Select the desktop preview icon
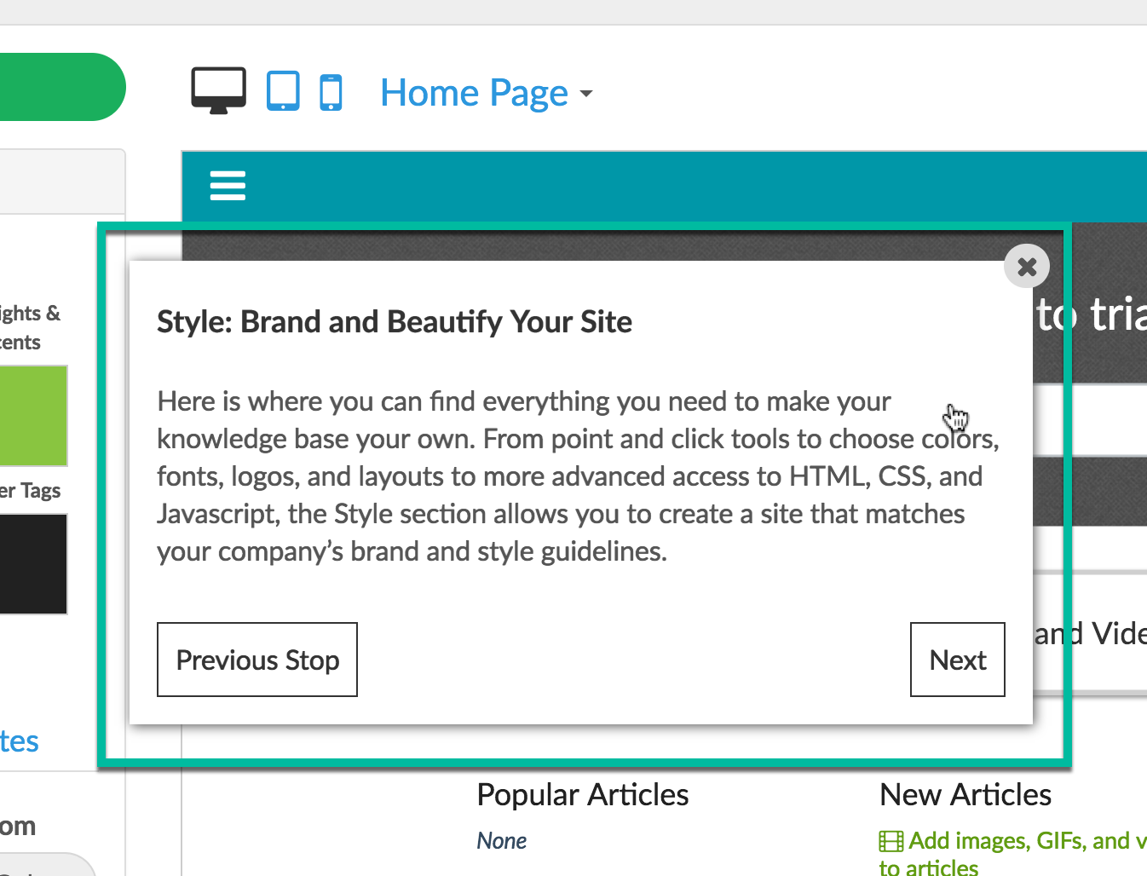 [x=218, y=91]
